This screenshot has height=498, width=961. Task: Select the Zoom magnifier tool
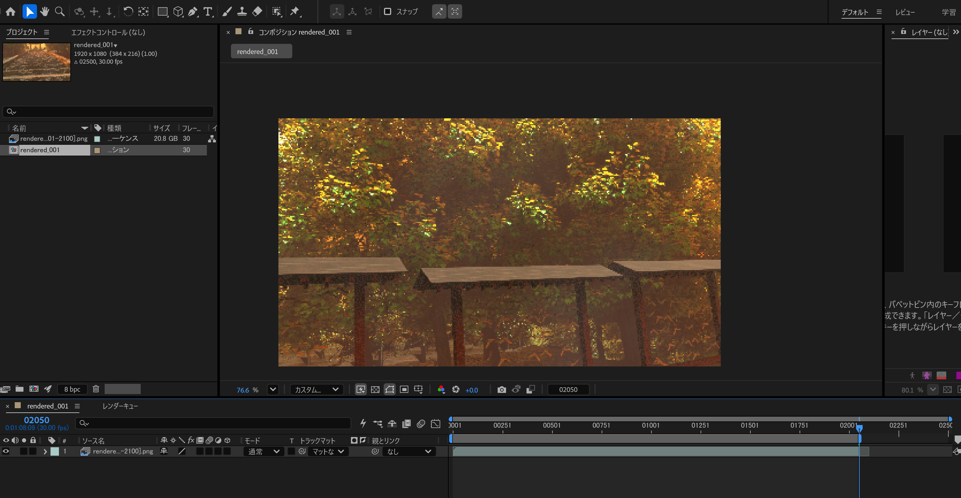coord(60,11)
